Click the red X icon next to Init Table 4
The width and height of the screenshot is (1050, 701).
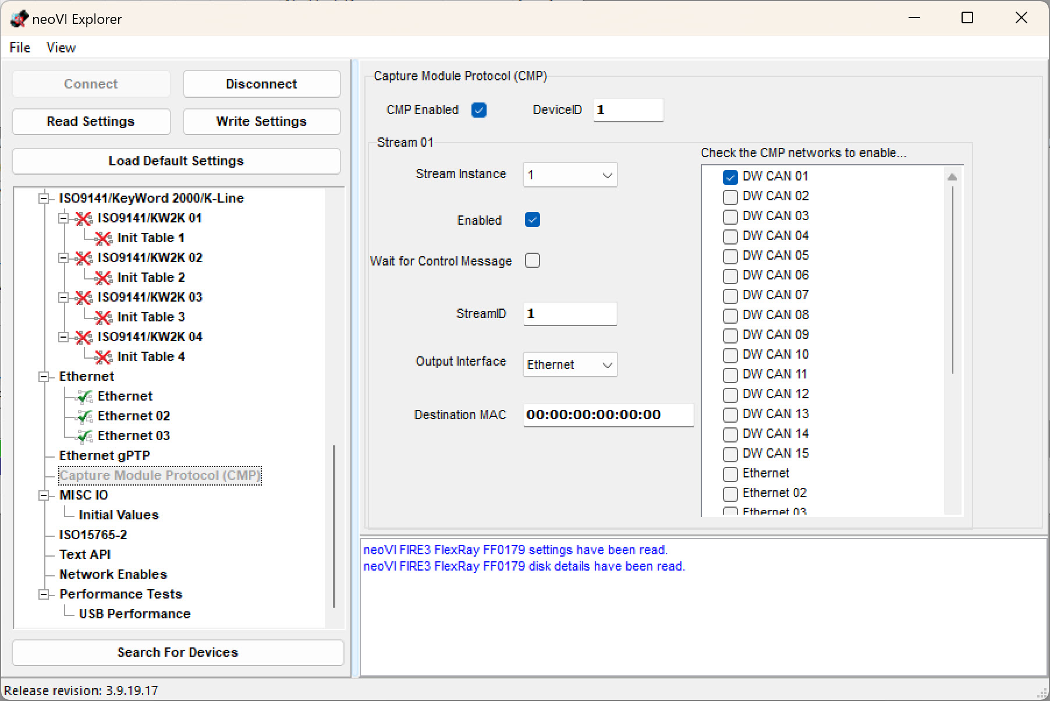click(x=104, y=357)
